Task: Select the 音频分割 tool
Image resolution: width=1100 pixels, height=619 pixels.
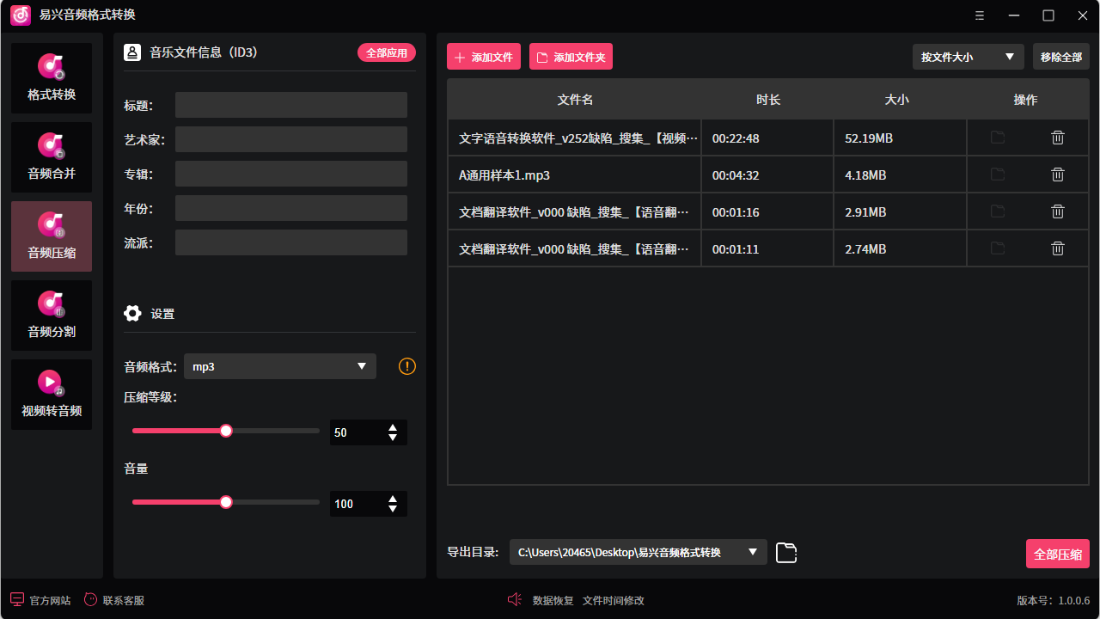Action: (x=51, y=316)
